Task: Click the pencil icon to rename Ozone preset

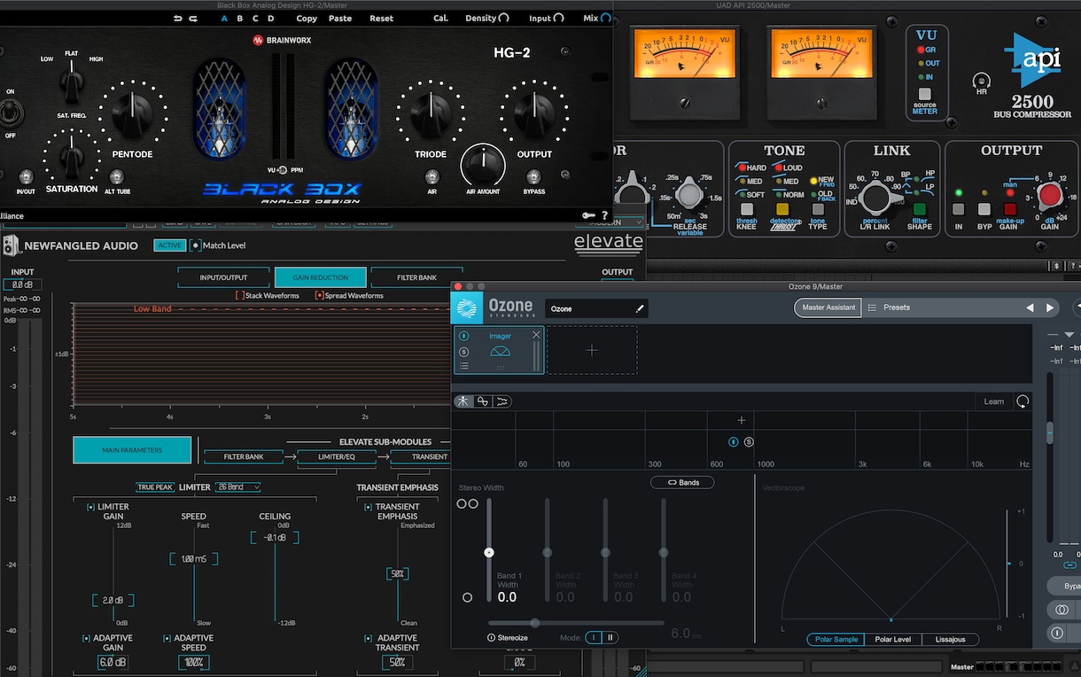Action: click(640, 308)
